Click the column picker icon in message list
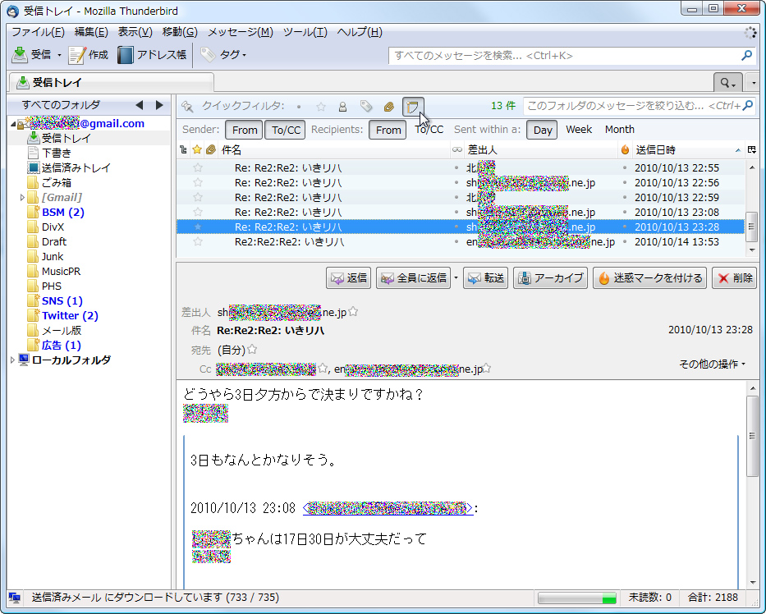Screen dimensions: 766x614 coord(750,149)
